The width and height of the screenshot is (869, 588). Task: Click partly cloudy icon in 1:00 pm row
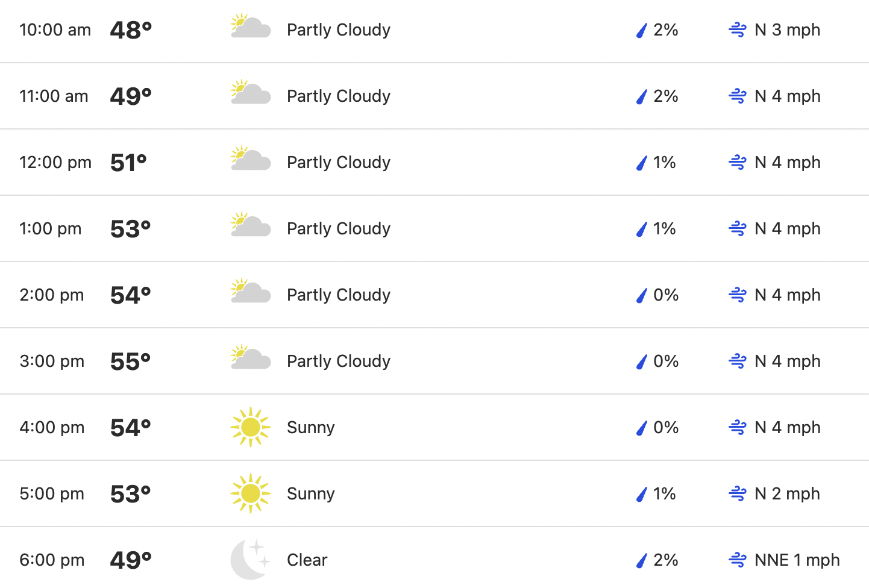[251, 225]
